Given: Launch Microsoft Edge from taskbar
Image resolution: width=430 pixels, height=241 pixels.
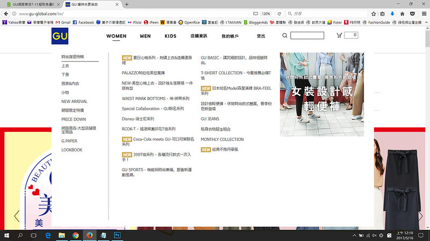Looking at the screenshot, I should pyautogui.click(x=48, y=235).
